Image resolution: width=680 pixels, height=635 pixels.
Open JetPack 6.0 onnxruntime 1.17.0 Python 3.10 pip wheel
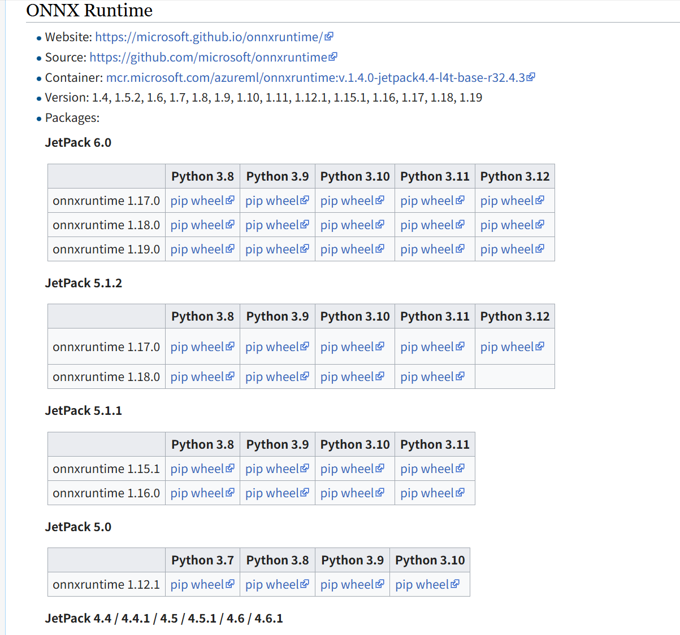click(x=352, y=201)
